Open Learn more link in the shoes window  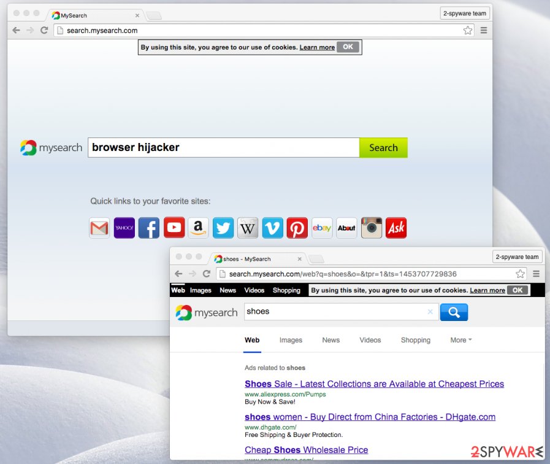pyautogui.click(x=487, y=290)
